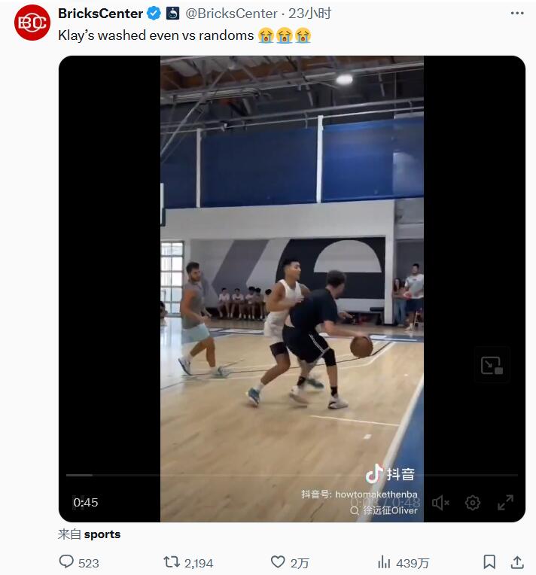Open the post's three-dot more menu

tap(517, 13)
